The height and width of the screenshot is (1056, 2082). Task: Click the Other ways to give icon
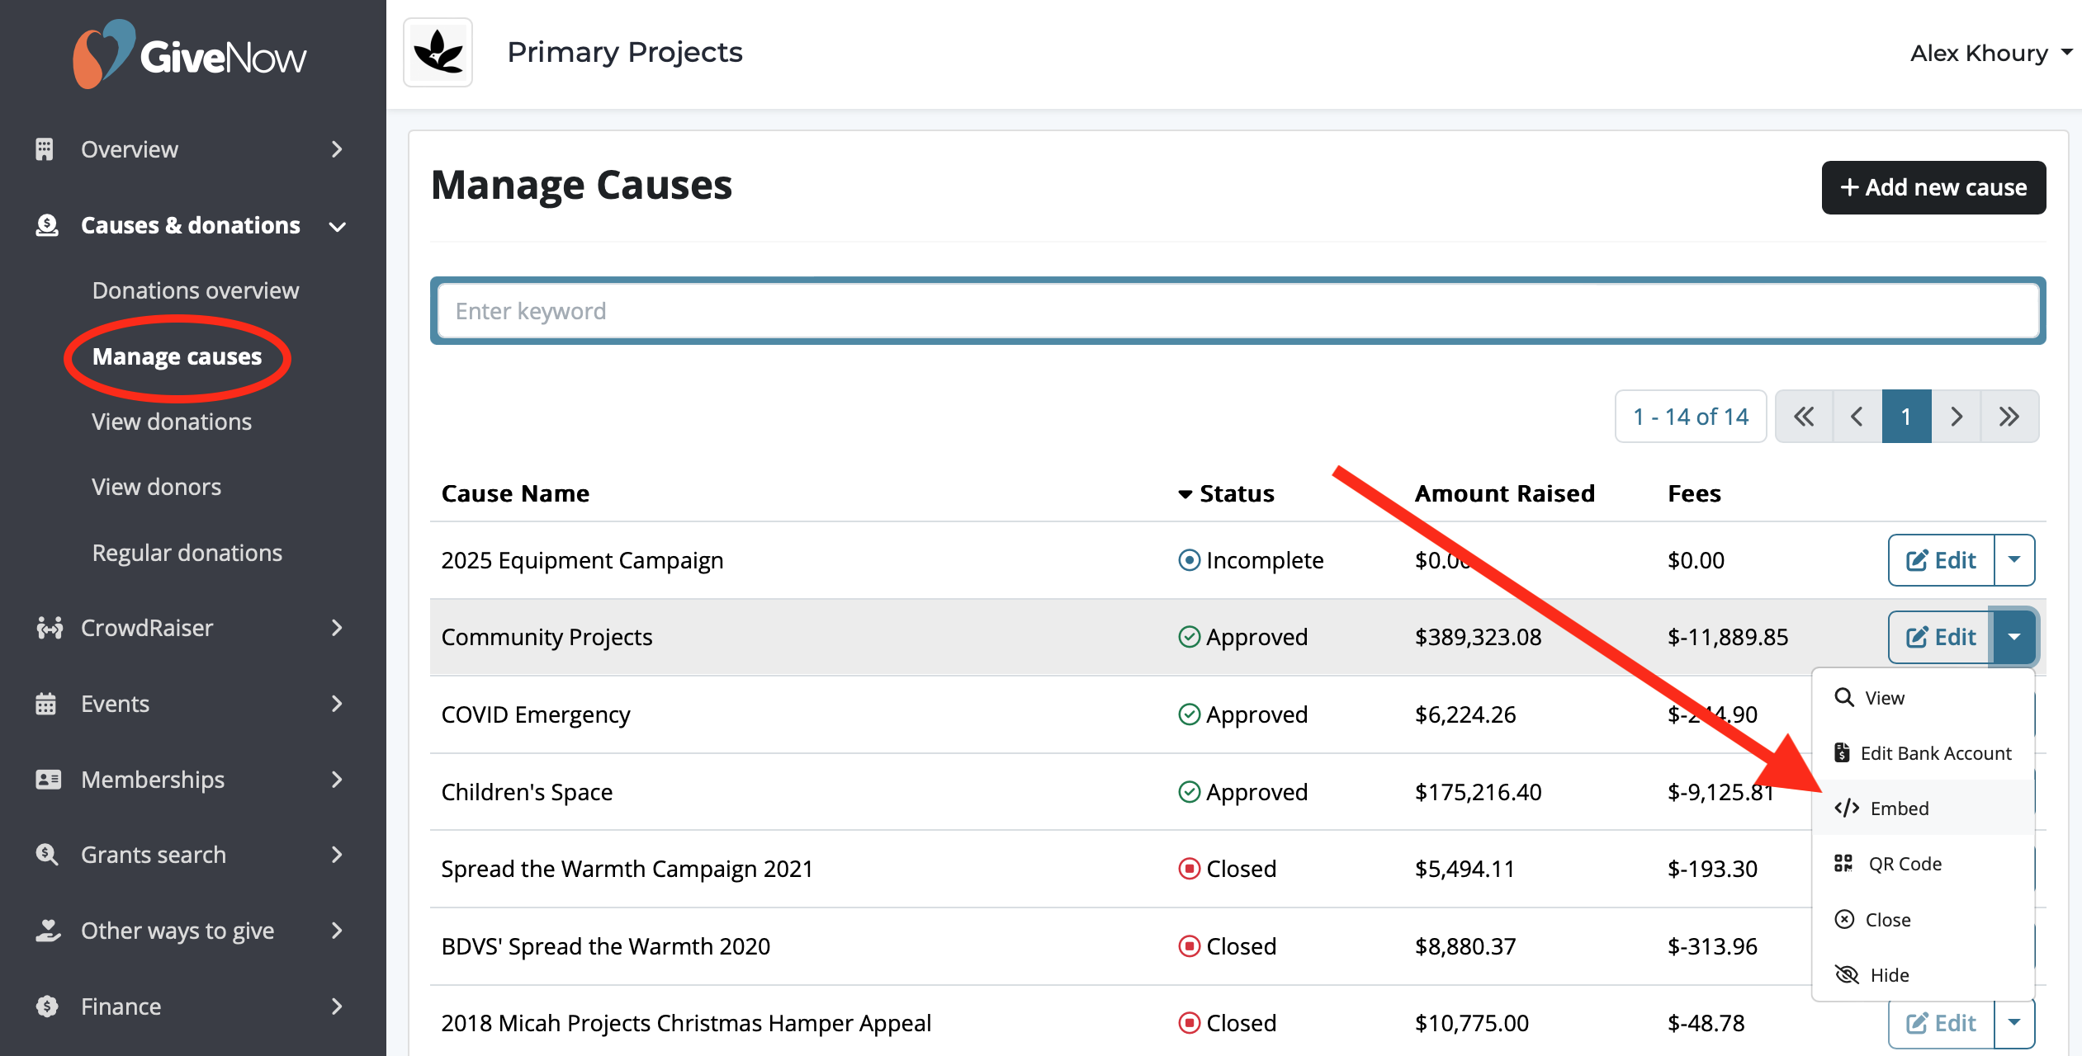[48, 931]
